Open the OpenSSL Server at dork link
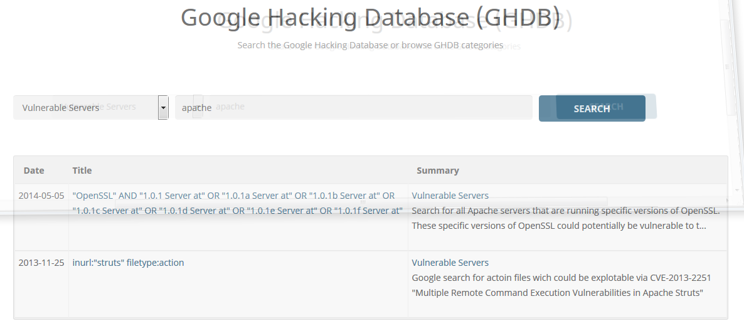This screenshot has height=321, width=744. (233, 196)
